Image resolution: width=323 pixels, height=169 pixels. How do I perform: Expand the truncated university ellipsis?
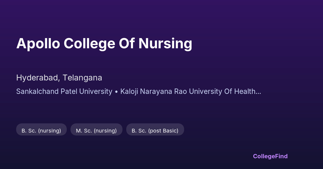click(x=258, y=91)
